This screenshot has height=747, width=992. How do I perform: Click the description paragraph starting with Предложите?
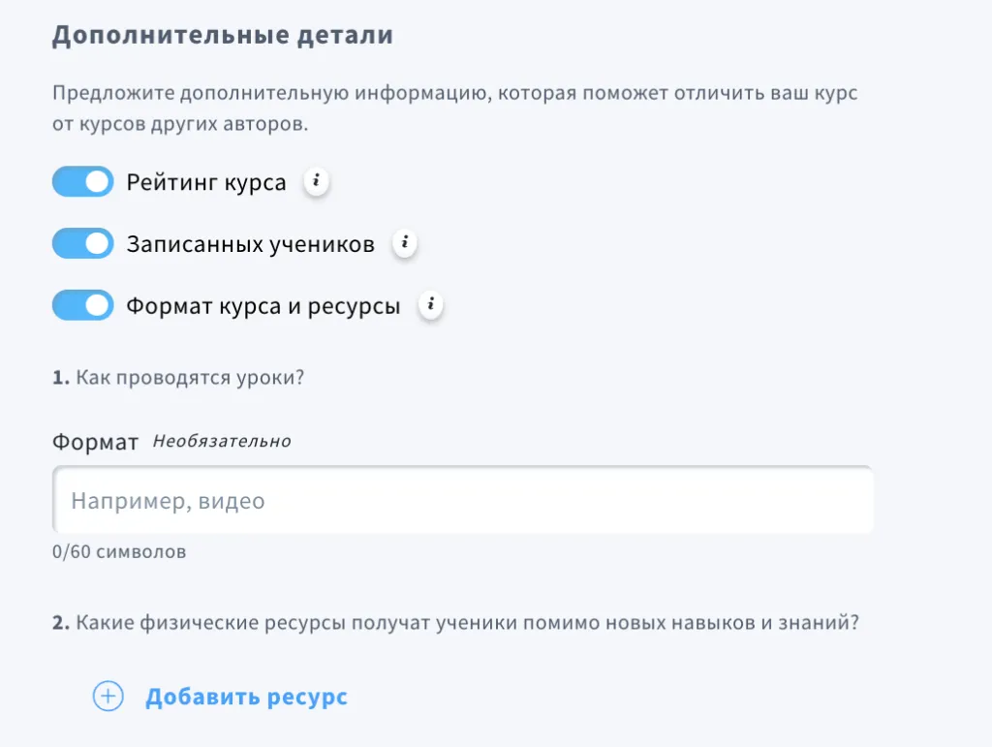(x=455, y=109)
